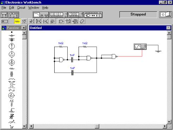Click Passive panel scroll down arrow
Screen dimensions: 173x130
click(x=24, y=126)
